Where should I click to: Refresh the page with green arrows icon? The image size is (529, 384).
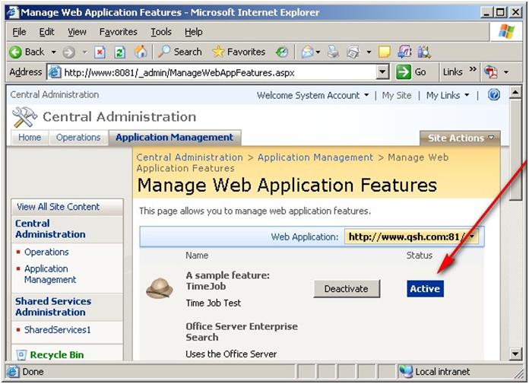120,52
